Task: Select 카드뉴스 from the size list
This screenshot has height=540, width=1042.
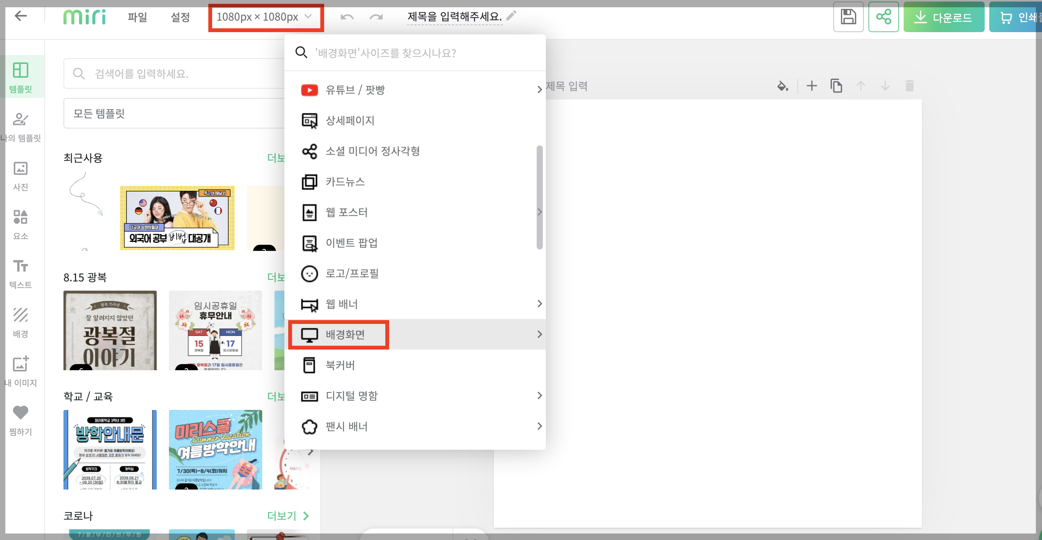Action: pos(345,182)
